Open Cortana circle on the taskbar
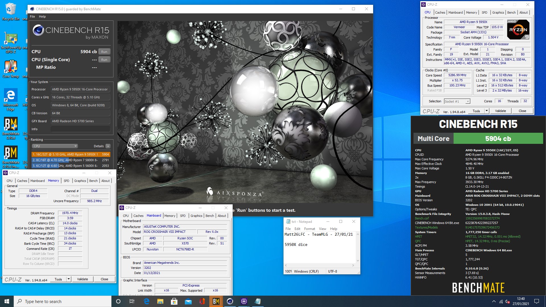The image size is (546, 307). pos(118,301)
